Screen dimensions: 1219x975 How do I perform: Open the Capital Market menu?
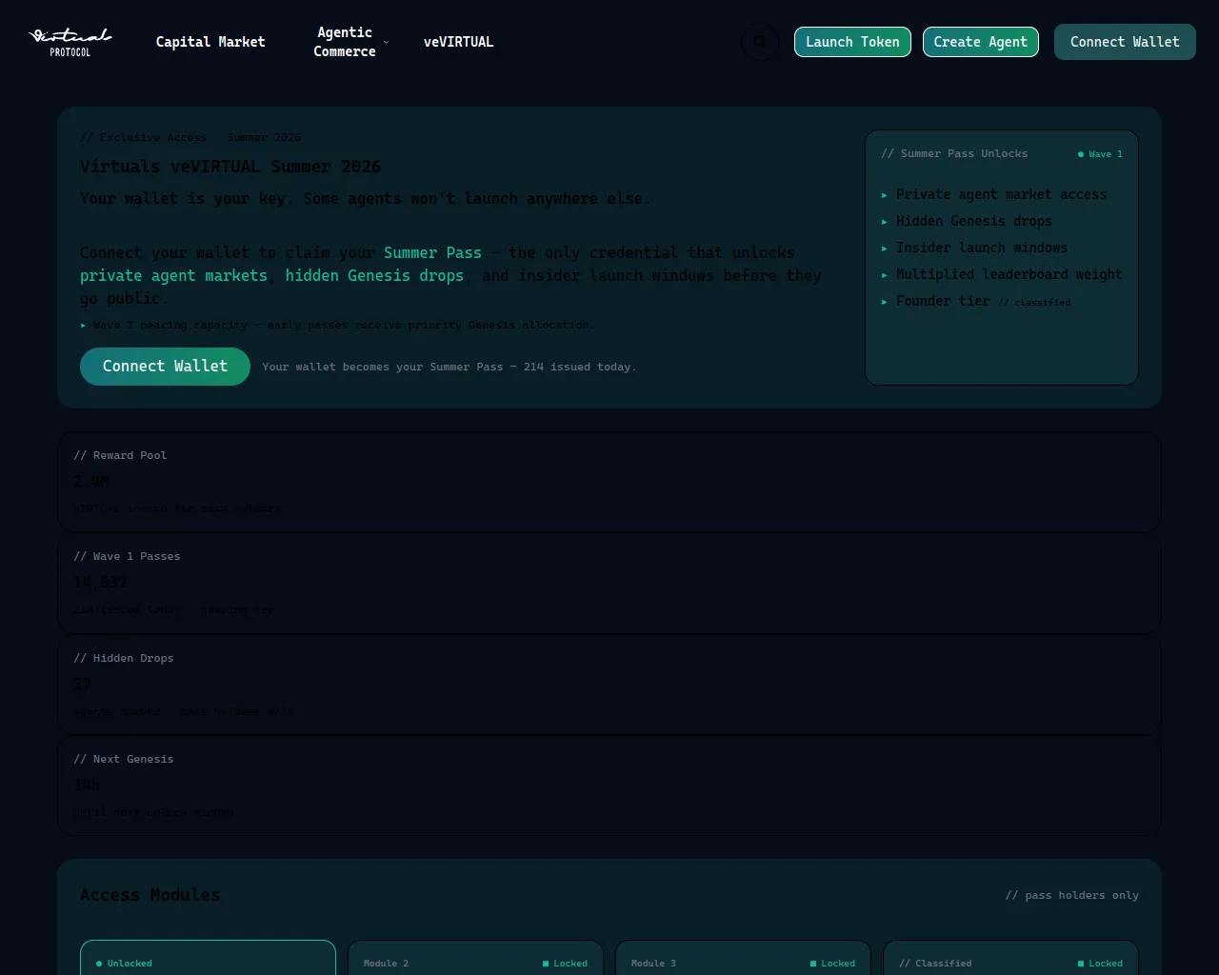(210, 42)
